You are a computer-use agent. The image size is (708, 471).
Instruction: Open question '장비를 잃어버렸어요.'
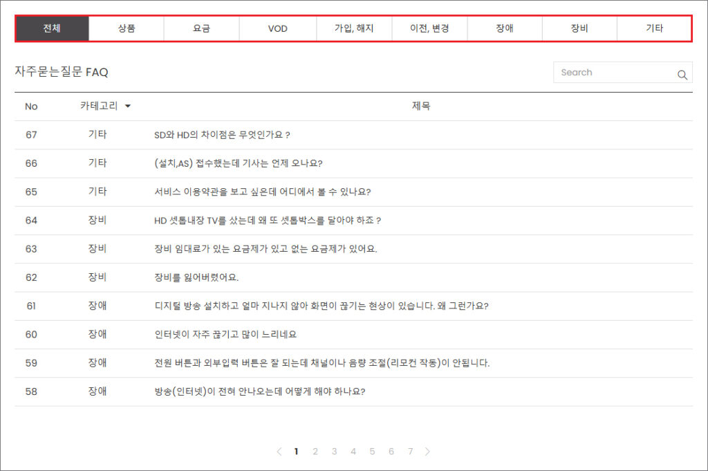[196, 277]
